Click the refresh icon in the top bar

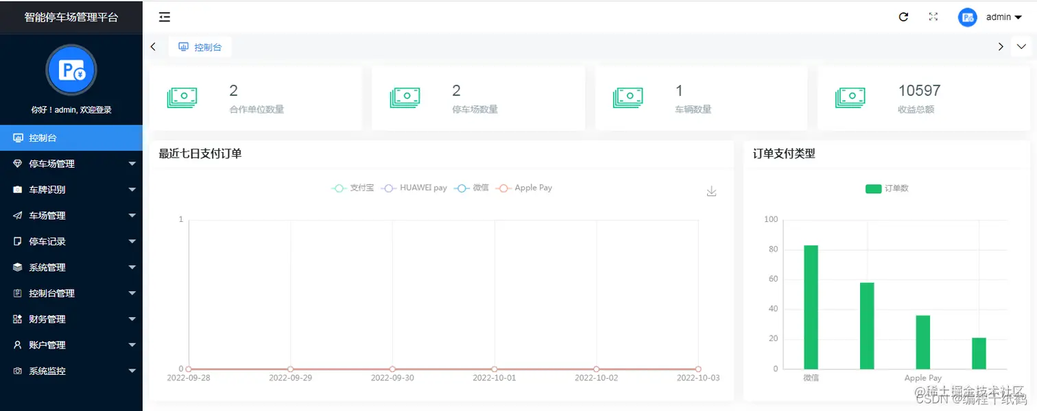coord(903,17)
